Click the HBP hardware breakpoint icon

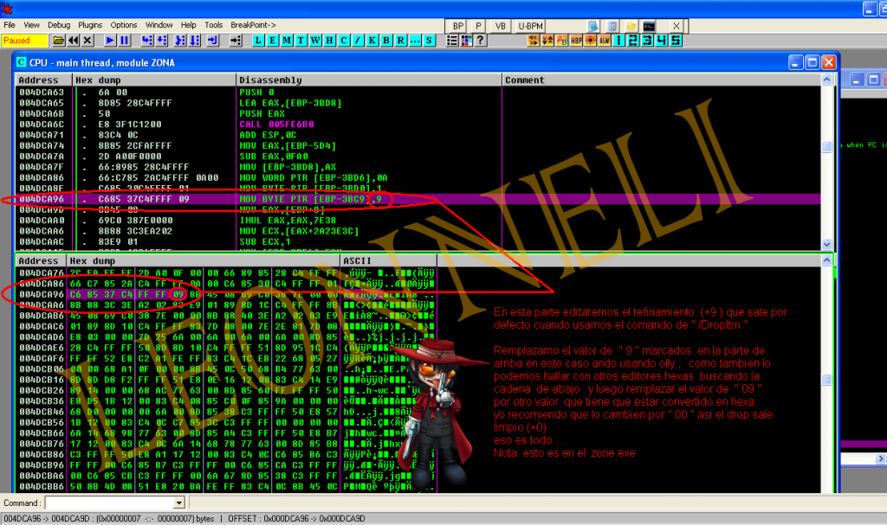pos(576,41)
